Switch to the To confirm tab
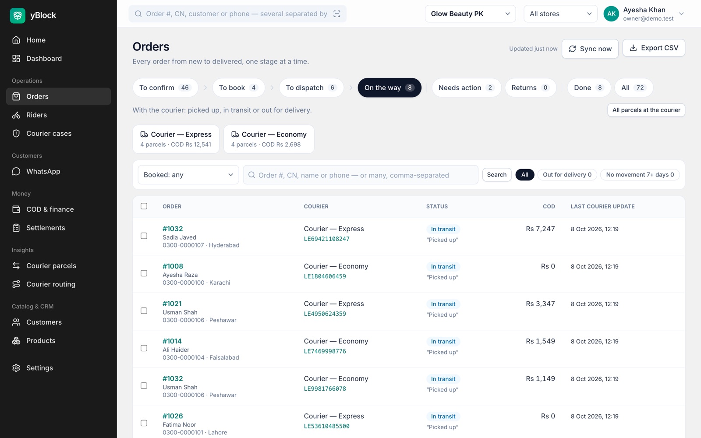The image size is (701, 438). [x=165, y=88]
